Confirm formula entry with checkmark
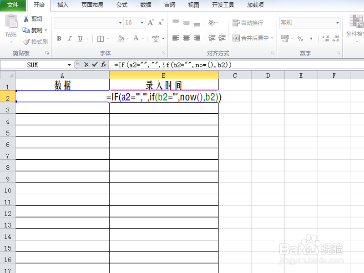Image resolution: width=364 pixels, height=273 pixels. click(95, 65)
